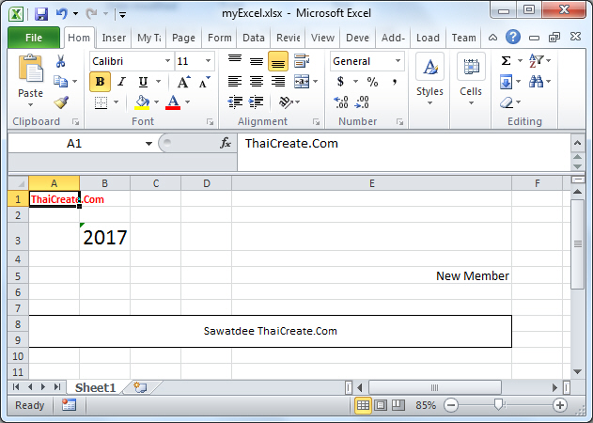The image size is (593, 423).
Task: Zoom out with minus button
Action: pyautogui.click(x=451, y=405)
